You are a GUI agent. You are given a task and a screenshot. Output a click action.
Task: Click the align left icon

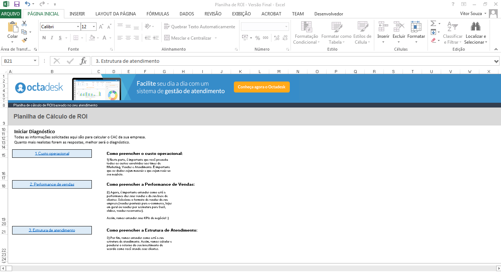point(120,38)
